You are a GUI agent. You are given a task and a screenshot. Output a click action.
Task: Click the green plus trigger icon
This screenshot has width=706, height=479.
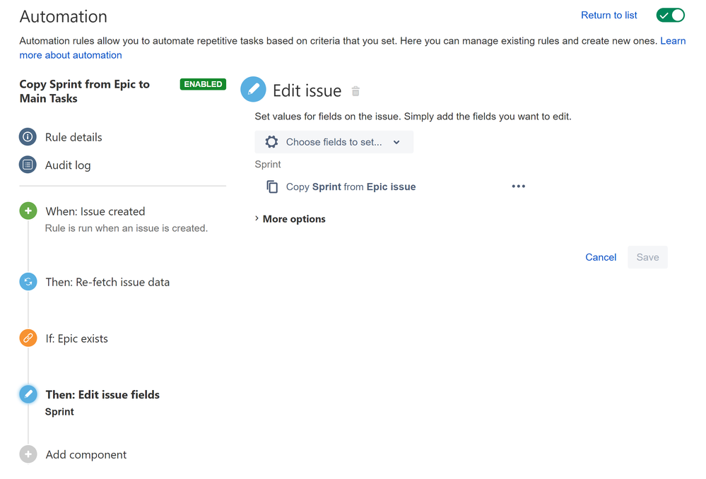(28, 211)
